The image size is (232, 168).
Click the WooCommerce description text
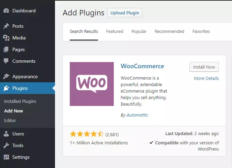(144, 91)
